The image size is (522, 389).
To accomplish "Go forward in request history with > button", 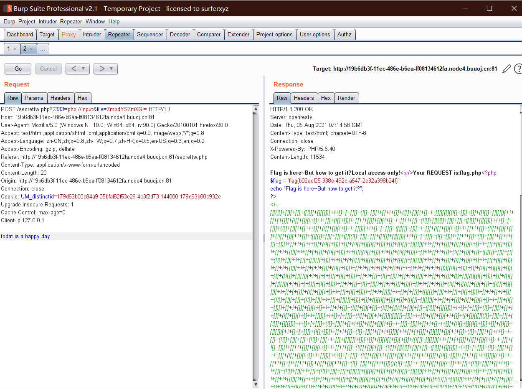I will point(101,69).
